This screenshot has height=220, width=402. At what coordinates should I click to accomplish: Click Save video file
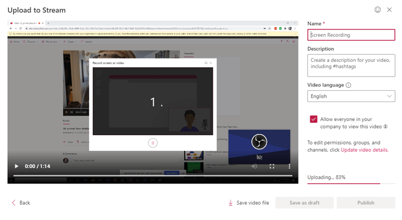click(x=249, y=203)
